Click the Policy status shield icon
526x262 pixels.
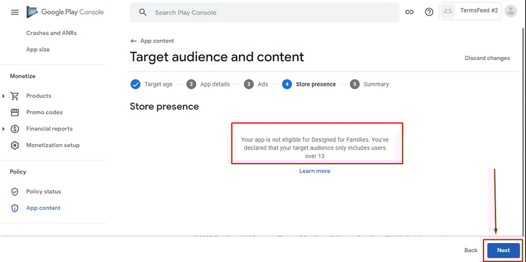point(15,192)
